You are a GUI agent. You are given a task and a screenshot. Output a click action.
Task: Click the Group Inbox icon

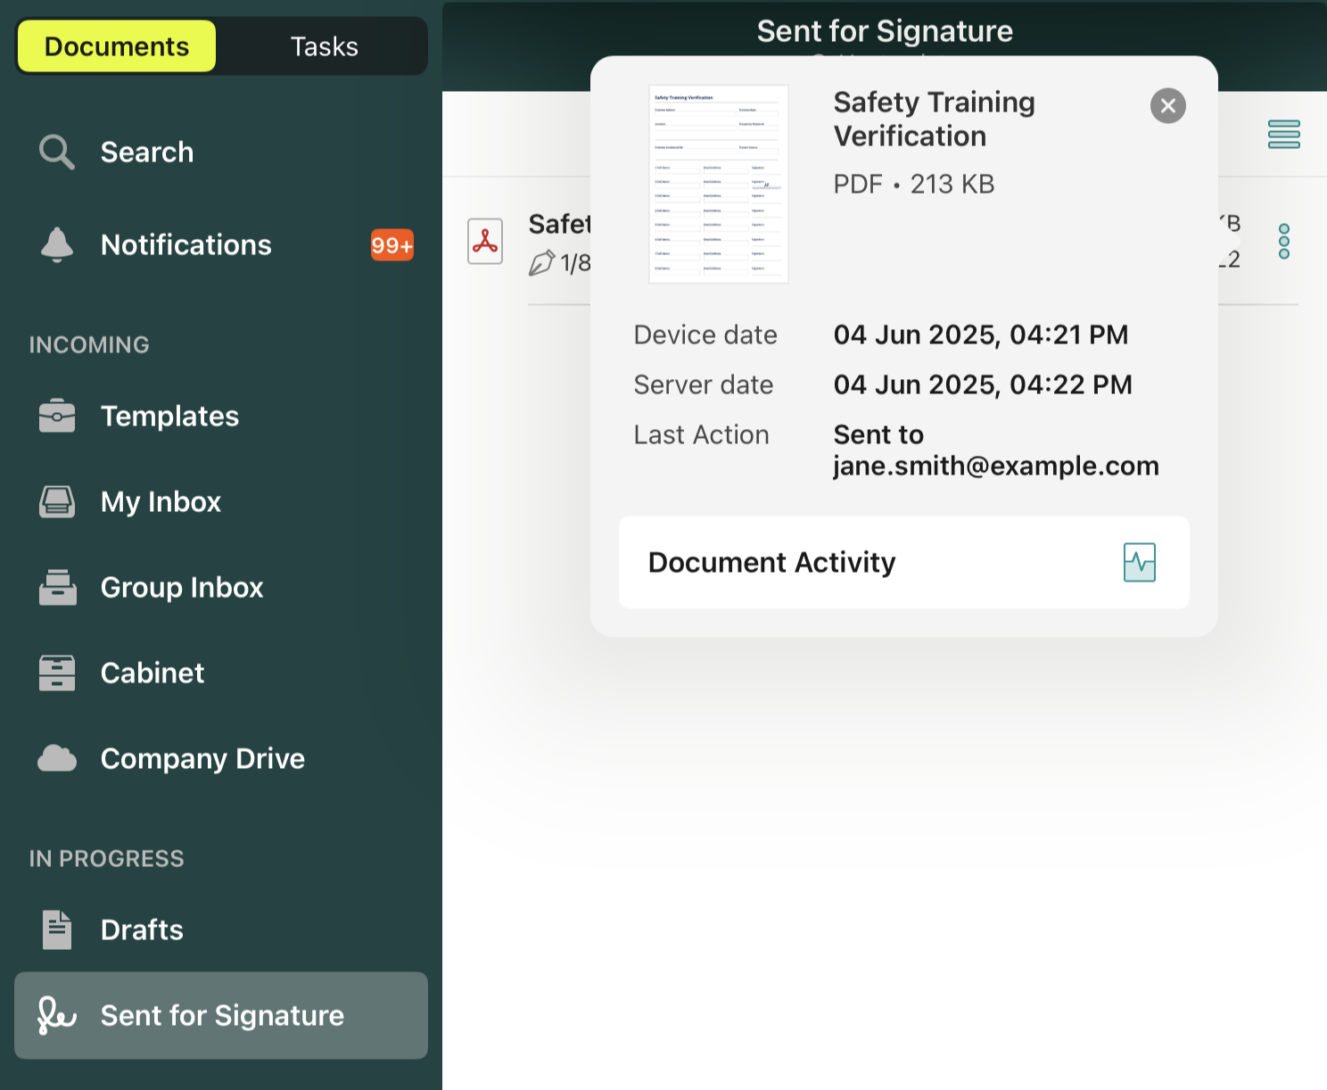pos(56,588)
